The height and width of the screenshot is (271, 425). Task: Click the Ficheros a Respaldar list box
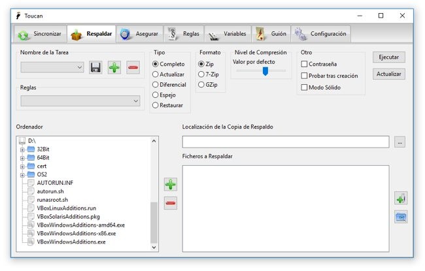point(286,208)
